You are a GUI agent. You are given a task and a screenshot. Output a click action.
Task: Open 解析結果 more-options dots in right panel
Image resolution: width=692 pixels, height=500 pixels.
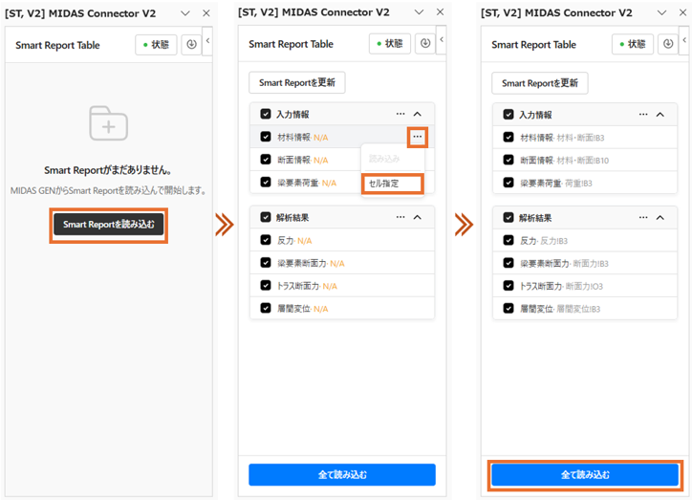coord(643,218)
